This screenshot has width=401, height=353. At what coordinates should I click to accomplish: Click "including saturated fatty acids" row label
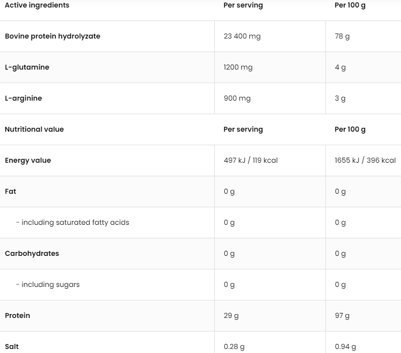click(x=73, y=222)
